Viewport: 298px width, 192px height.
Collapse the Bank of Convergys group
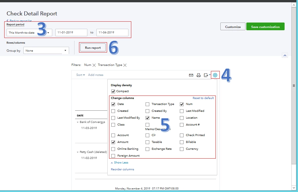78,122
